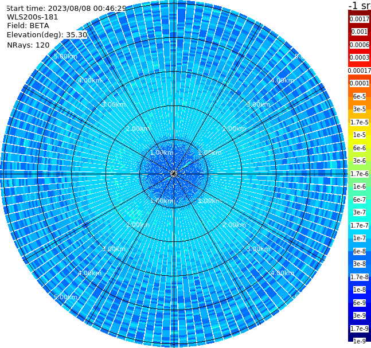Viewport: 371px width, 348px height.
Task: Click the 3e-7 colorbar value
Action: pyautogui.click(x=360, y=212)
